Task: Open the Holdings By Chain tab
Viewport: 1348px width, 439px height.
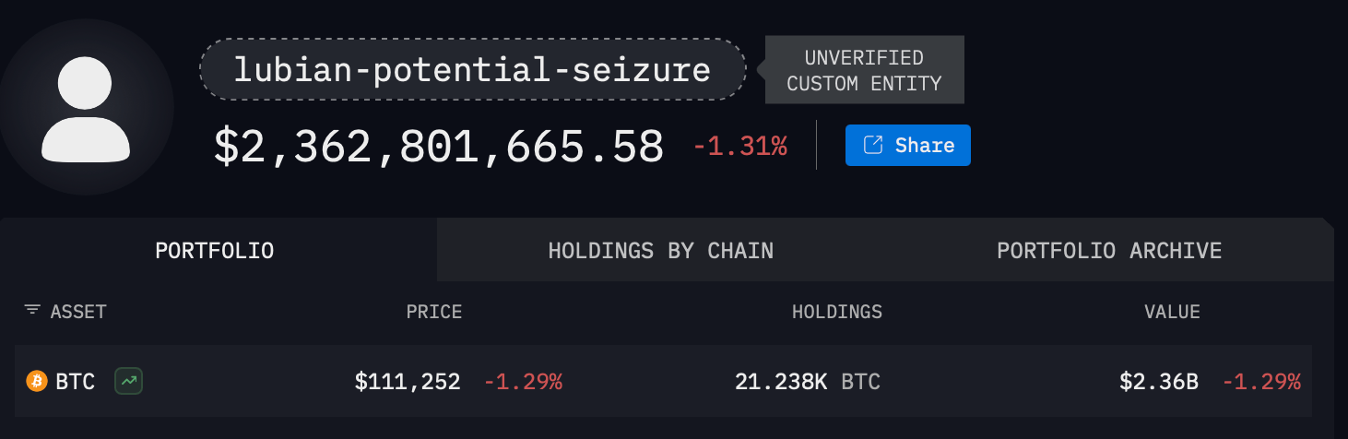Action: pyautogui.click(x=660, y=251)
